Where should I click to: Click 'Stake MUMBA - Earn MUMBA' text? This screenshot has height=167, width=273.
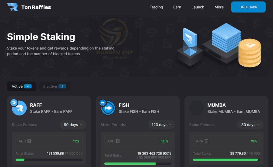[234, 111]
